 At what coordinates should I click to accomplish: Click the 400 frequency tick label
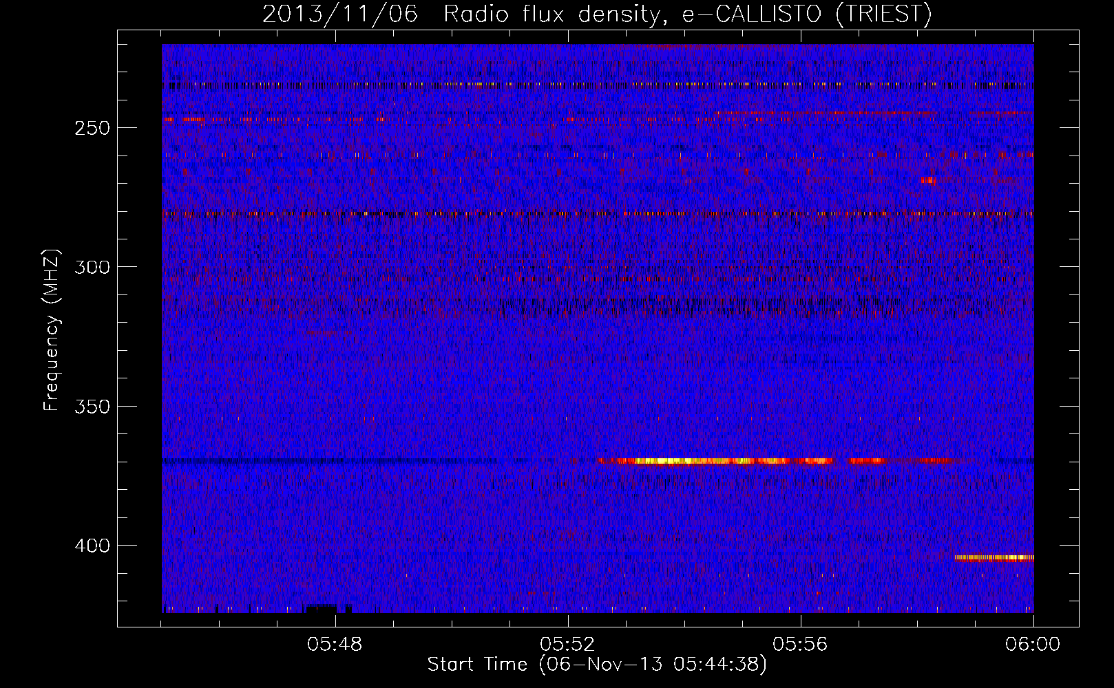tap(92, 546)
